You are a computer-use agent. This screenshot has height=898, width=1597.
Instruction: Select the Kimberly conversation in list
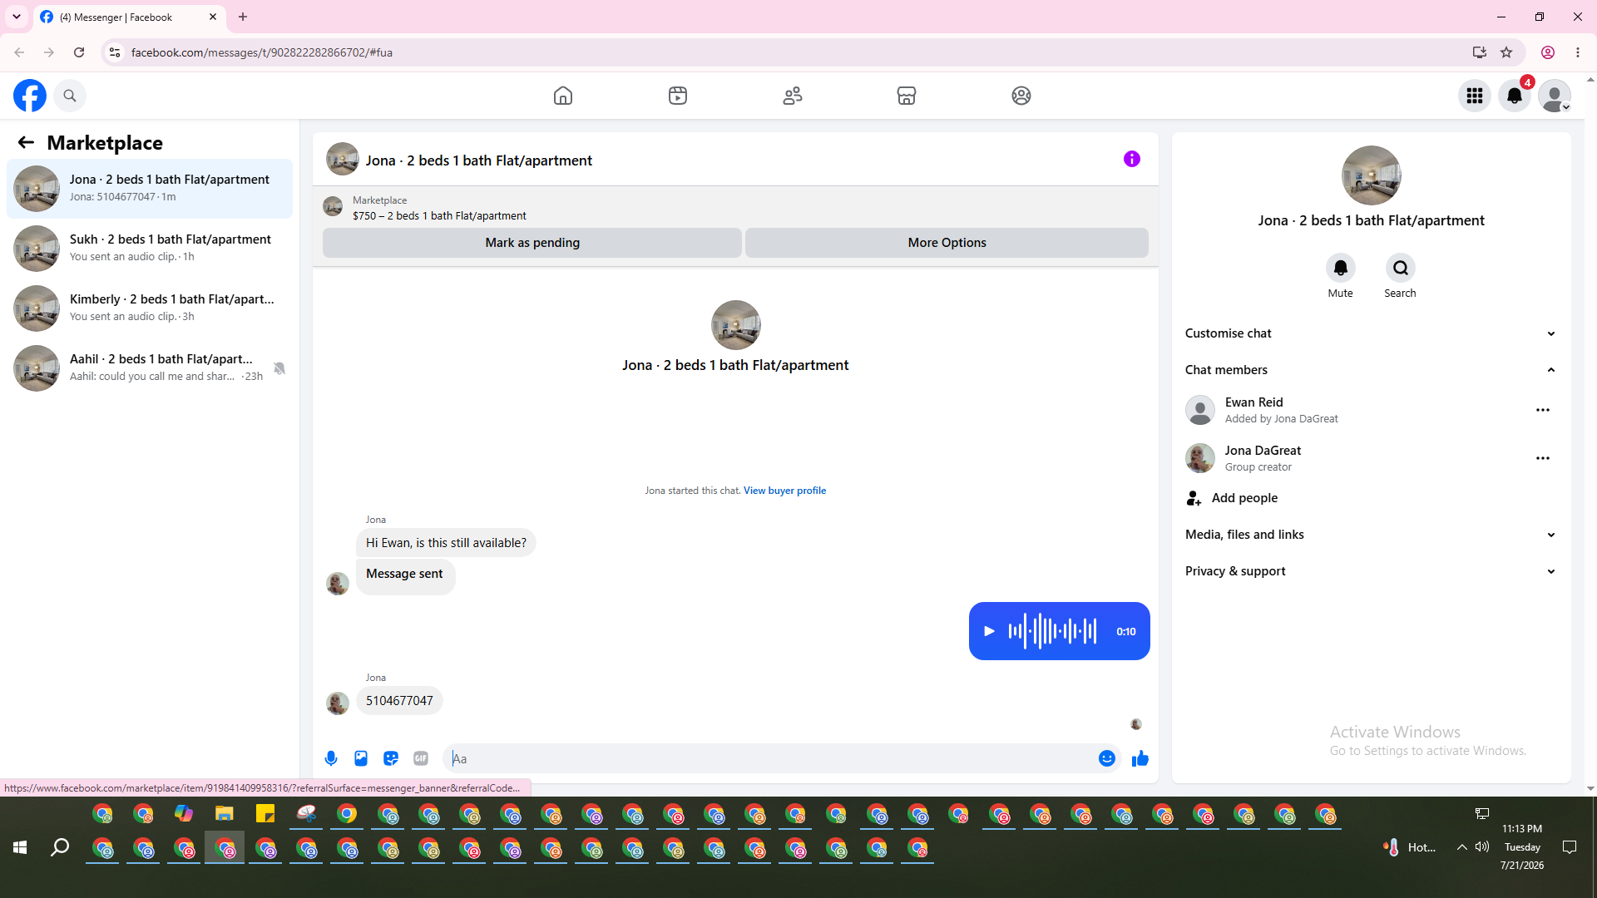pos(150,308)
